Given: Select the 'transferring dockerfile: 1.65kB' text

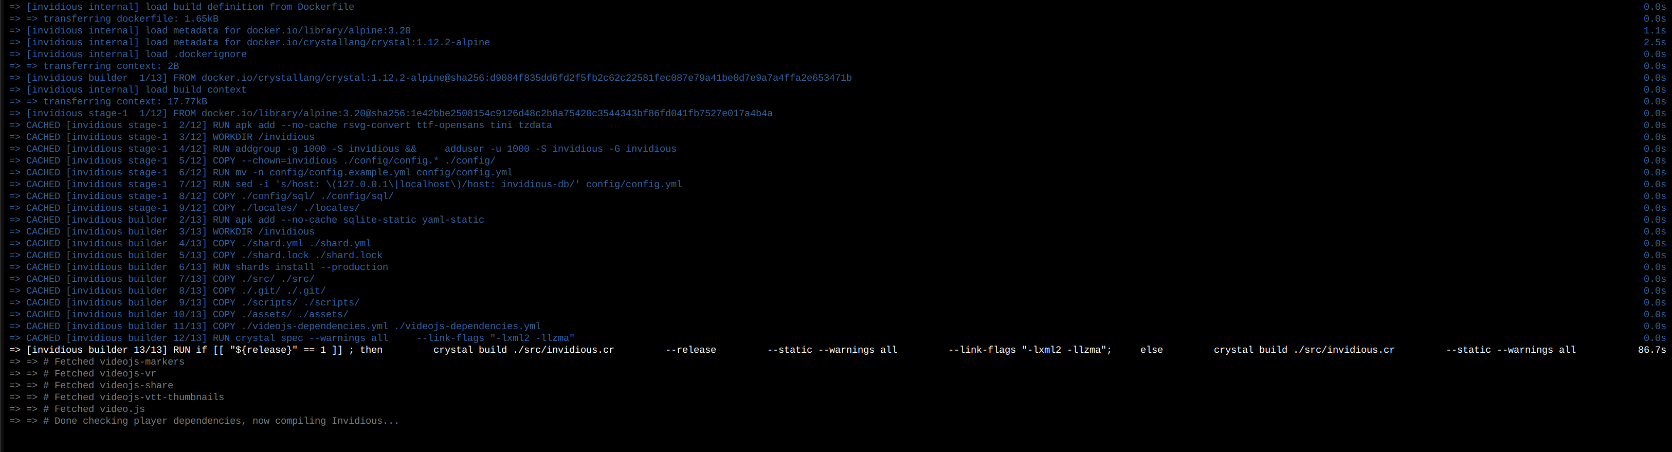Looking at the screenshot, I should pos(131,19).
